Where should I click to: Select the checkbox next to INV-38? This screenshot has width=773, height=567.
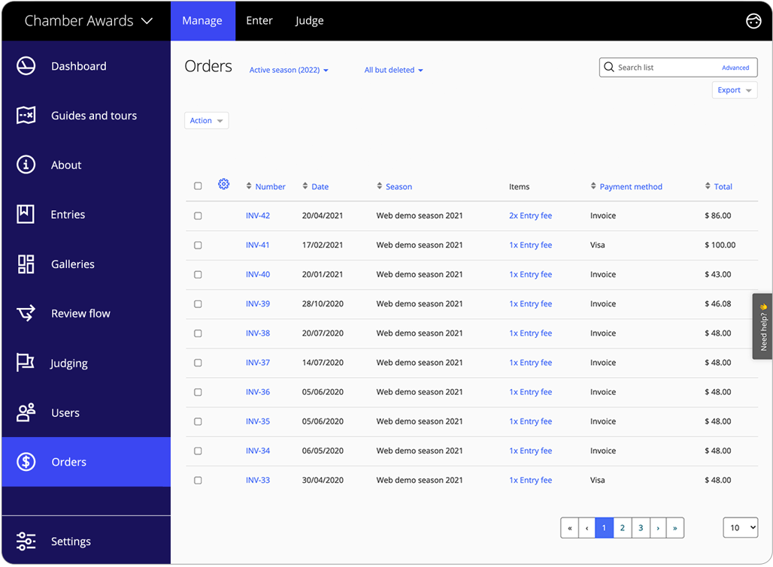[198, 333]
